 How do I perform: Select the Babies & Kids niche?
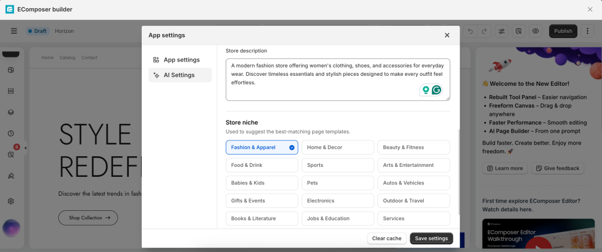point(262,183)
